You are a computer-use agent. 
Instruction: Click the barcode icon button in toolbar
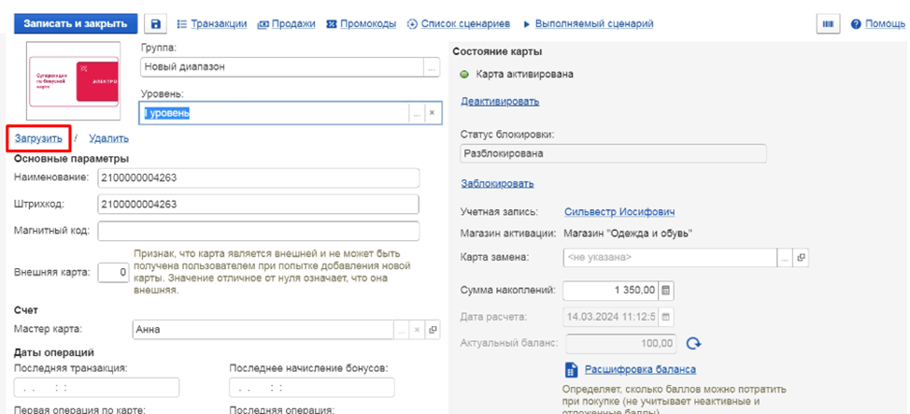pyautogui.click(x=828, y=23)
